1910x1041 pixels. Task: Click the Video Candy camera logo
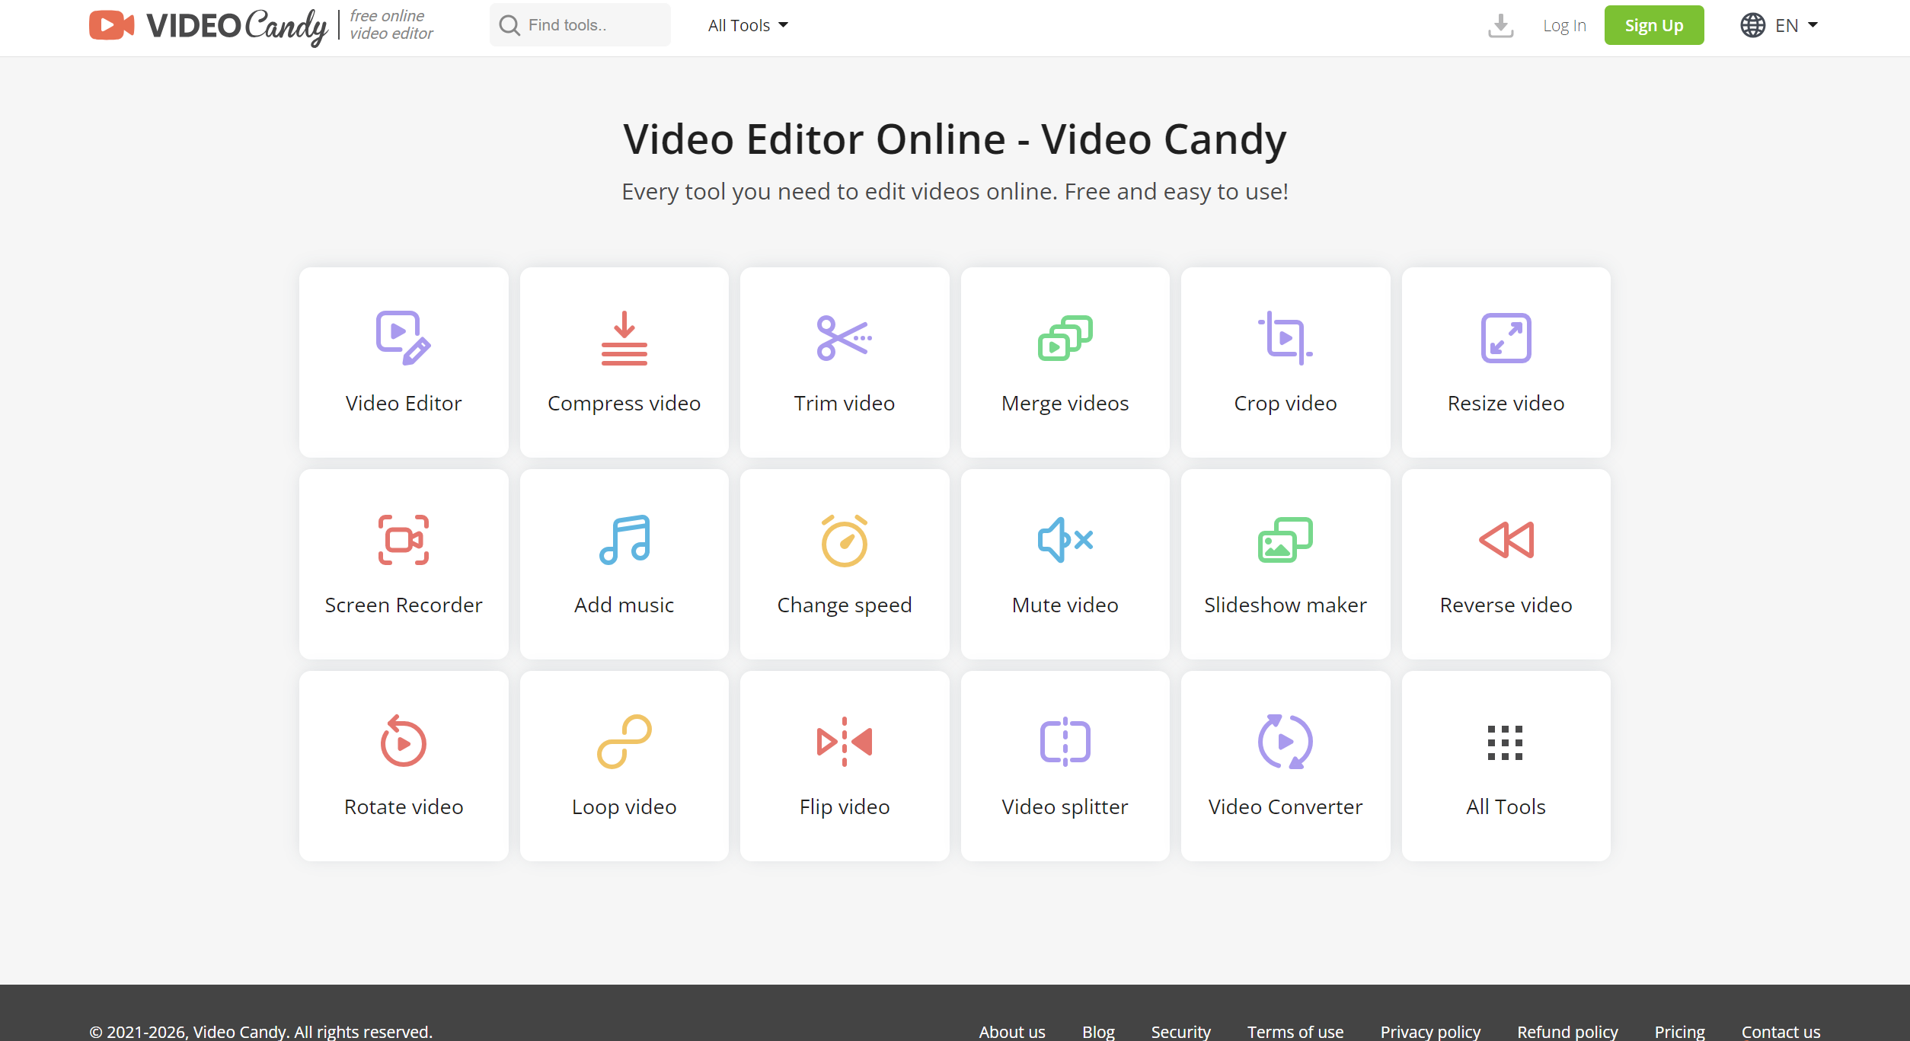111,25
